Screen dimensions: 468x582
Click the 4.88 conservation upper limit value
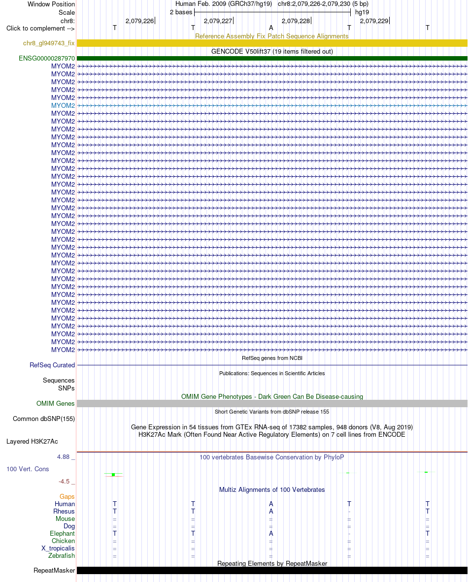[64, 457]
